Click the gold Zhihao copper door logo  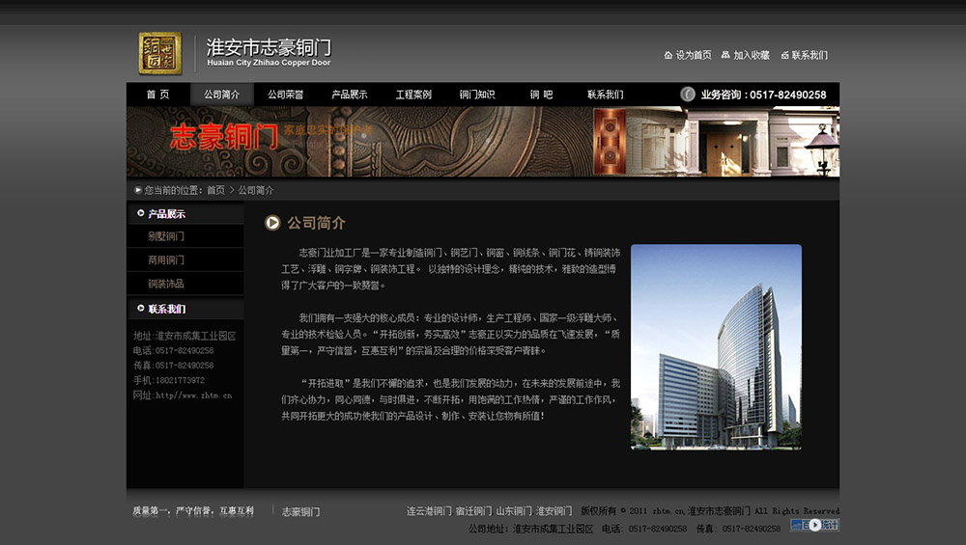[159, 53]
